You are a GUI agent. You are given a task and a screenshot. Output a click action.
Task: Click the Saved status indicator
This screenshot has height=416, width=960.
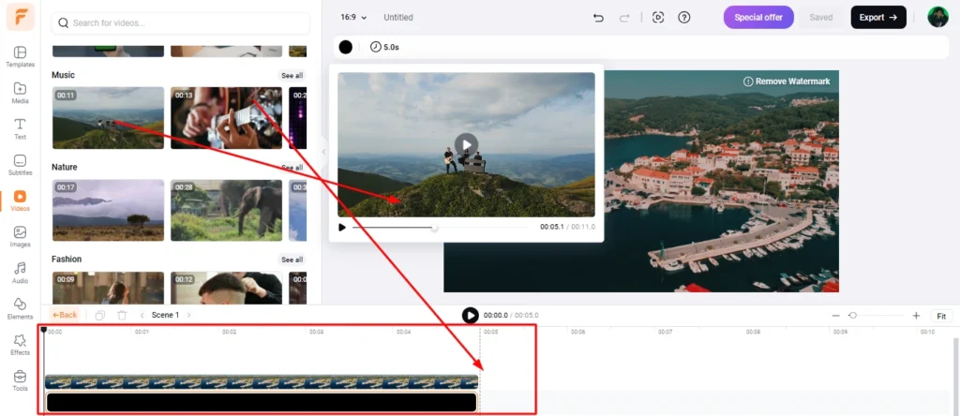point(821,17)
